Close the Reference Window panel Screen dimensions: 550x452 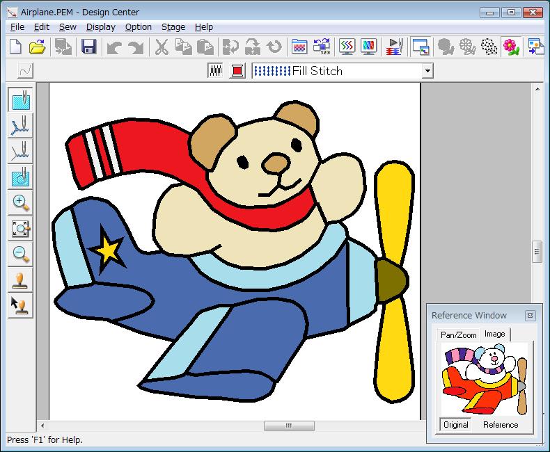530,315
